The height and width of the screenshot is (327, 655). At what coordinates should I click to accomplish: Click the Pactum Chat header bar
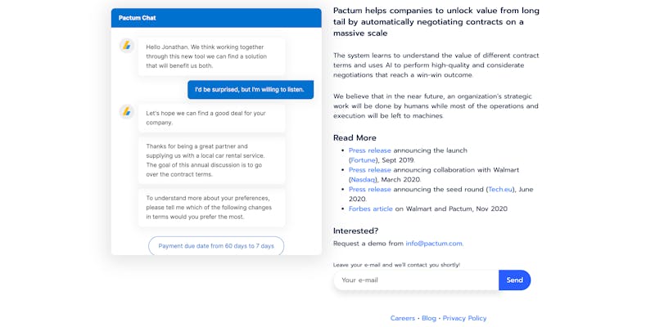coord(216,18)
